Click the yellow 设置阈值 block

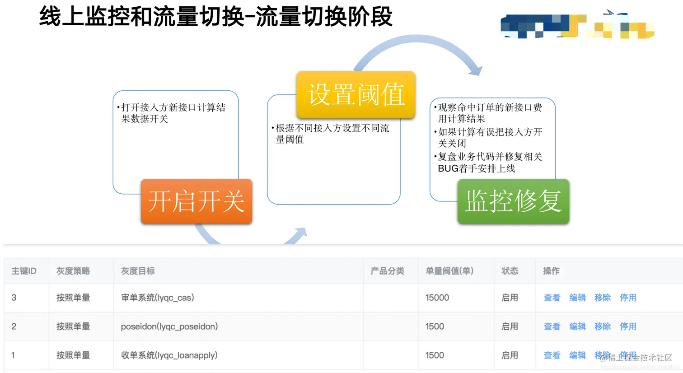click(356, 94)
